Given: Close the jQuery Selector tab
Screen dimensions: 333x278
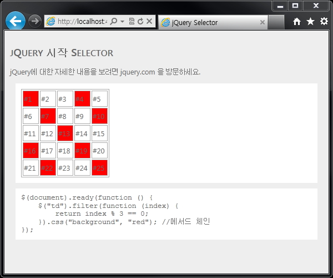Looking at the screenshot, I should [263, 22].
